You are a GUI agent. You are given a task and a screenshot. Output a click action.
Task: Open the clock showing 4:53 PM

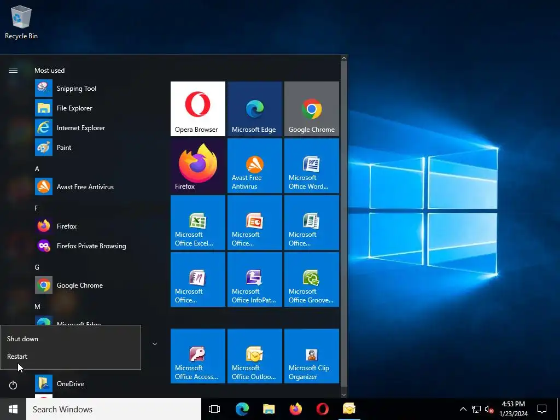[x=513, y=409]
